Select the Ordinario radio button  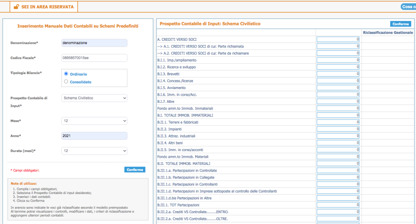[66, 74]
